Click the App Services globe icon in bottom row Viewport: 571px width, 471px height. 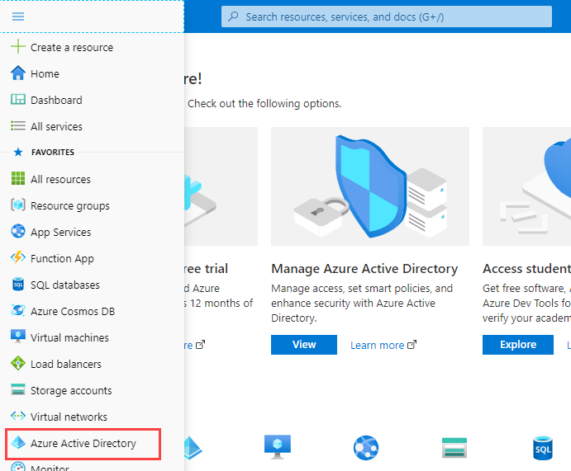[x=365, y=447]
